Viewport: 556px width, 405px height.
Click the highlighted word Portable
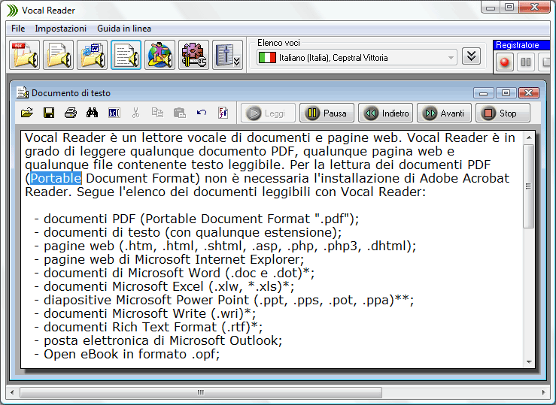pos(56,178)
